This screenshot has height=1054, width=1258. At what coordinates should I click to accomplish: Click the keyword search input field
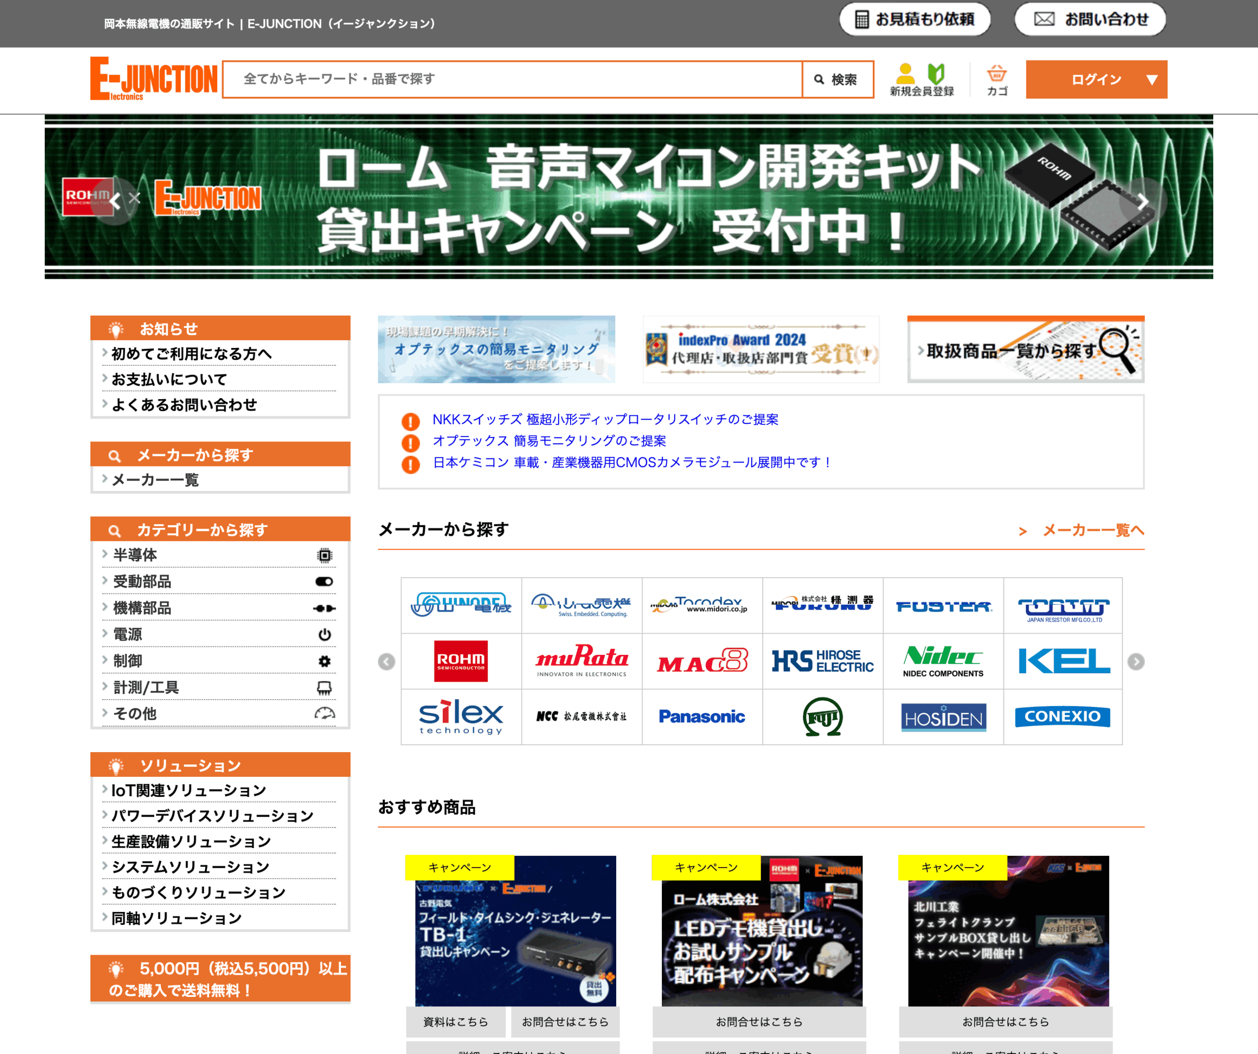[513, 79]
